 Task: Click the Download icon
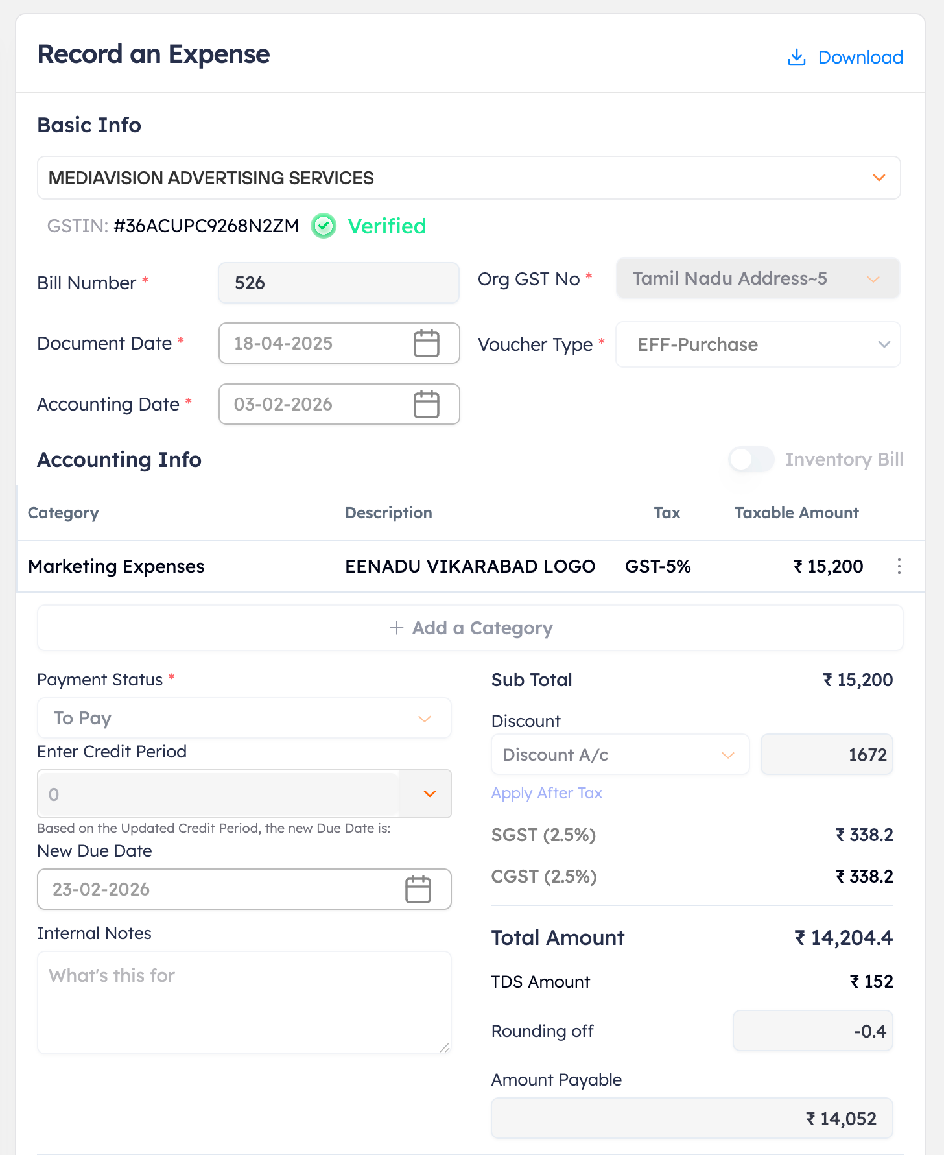796,58
